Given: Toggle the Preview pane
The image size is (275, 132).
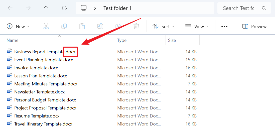Looking at the screenshot, I should click(x=254, y=26).
